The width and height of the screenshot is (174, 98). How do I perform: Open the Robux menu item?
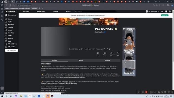click(68, 11)
